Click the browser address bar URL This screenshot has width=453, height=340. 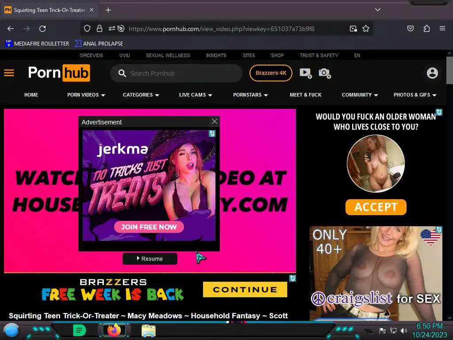pos(222,29)
